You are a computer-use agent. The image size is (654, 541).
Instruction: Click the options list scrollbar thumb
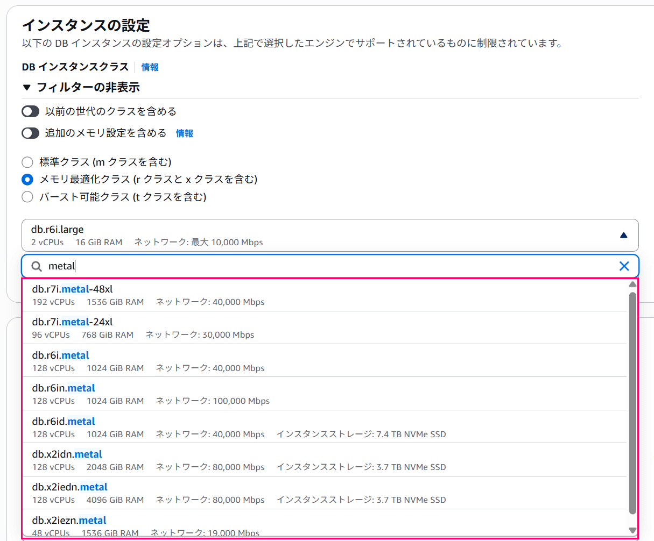click(632, 403)
